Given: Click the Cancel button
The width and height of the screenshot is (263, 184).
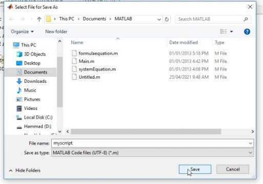Looking at the screenshot, I should click(x=233, y=169).
